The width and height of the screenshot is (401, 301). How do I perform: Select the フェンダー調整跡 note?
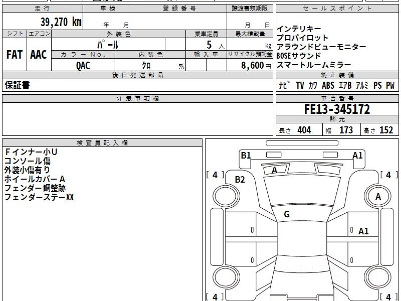(35, 188)
